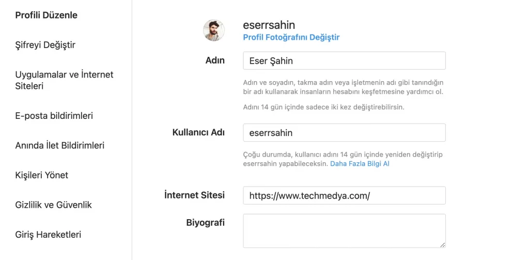Click the eserrsahin profile avatar photo

click(213, 30)
